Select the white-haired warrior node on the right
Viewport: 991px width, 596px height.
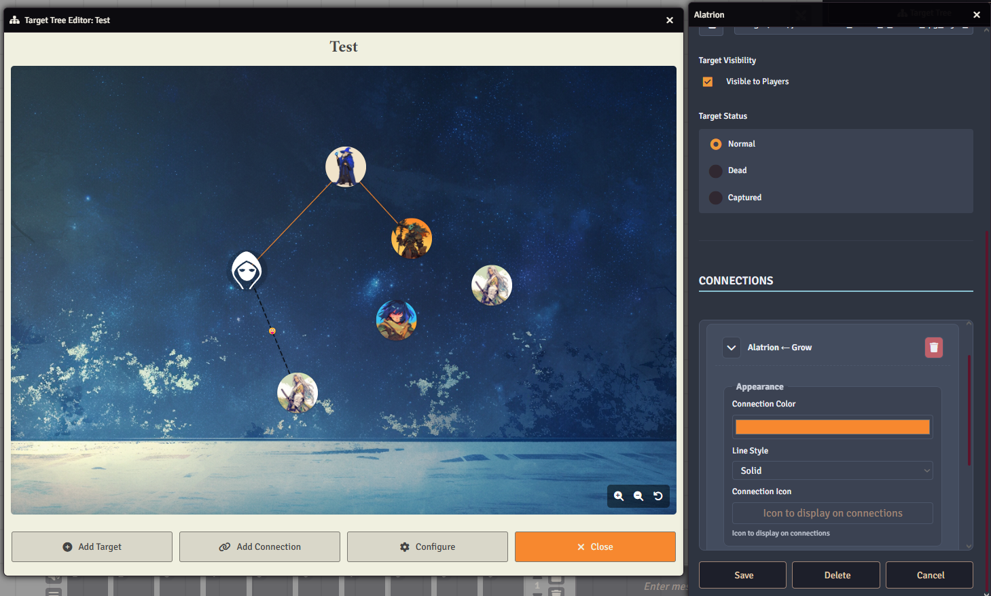tap(492, 285)
